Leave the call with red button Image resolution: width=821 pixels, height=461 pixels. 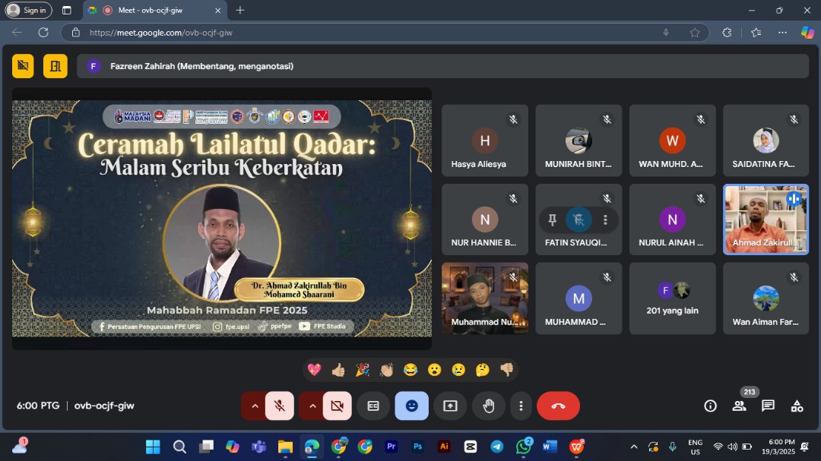pos(558,406)
